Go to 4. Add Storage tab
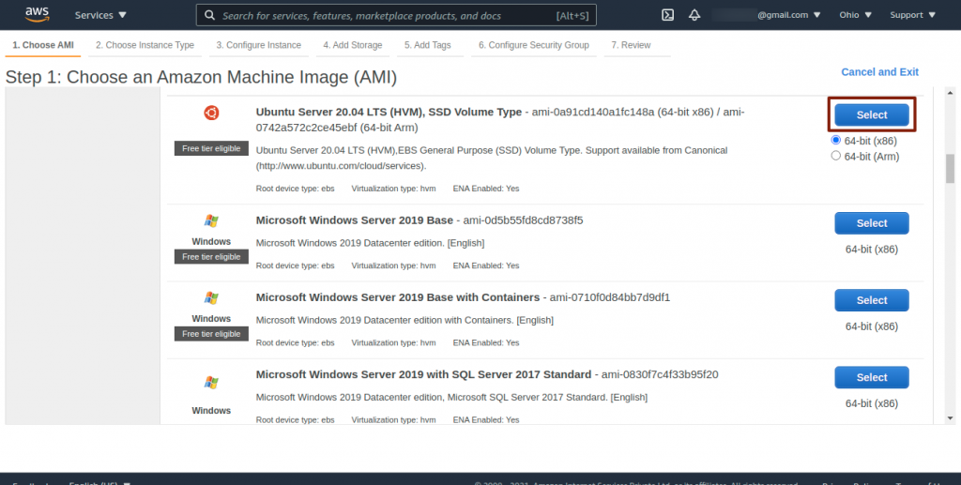The height and width of the screenshot is (485, 961). [x=353, y=45]
